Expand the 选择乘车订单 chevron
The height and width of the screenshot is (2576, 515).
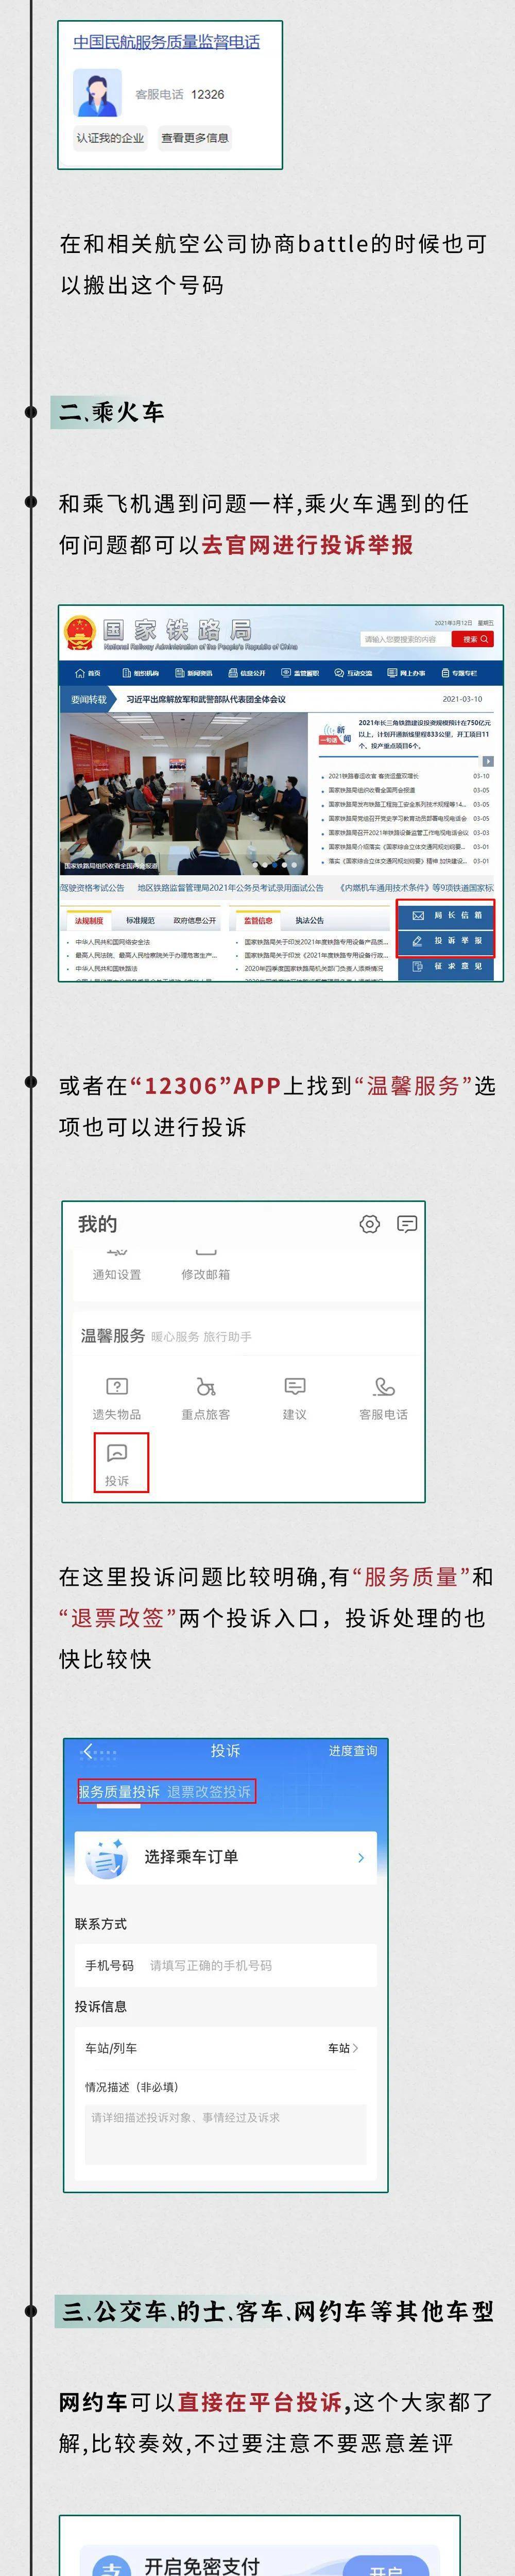click(x=361, y=1857)
